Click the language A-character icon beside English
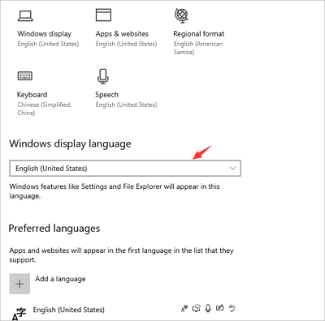The image size is (325, 321). 19,314
